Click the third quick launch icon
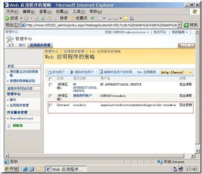The height and width of the screenshot is (174, 202). 38,169
